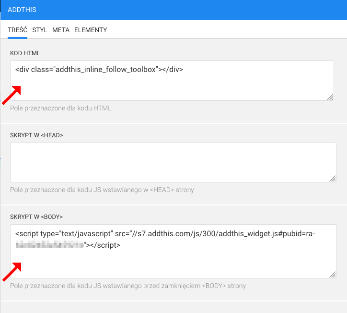The height and width of the screenshot is (313, 347).
Task: Click the SKRYPT W <BODY> field resize handle
Action: point(333,275)
